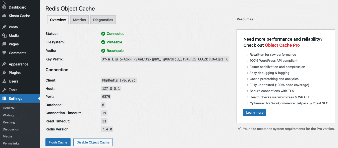Click the PhpRedis (v6.0.2) client value

(x=119, y=81)
